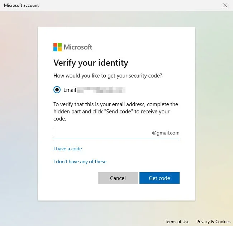Click 'I don't have any of these'
This screenshot has width=233, height=226.
click(x=80, y=162)
